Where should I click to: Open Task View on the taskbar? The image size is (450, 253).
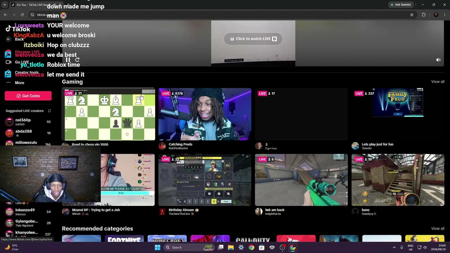tap(220, 247)
